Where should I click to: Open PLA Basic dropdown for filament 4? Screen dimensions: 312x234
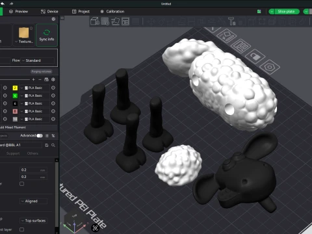[x=34, y=96]
